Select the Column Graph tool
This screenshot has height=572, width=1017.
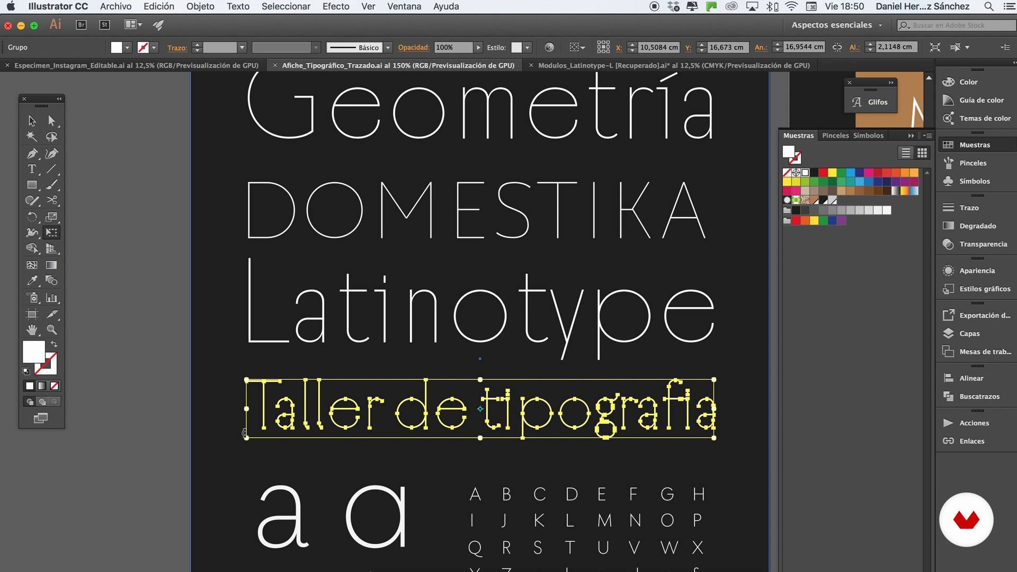[x=51, y=298]
